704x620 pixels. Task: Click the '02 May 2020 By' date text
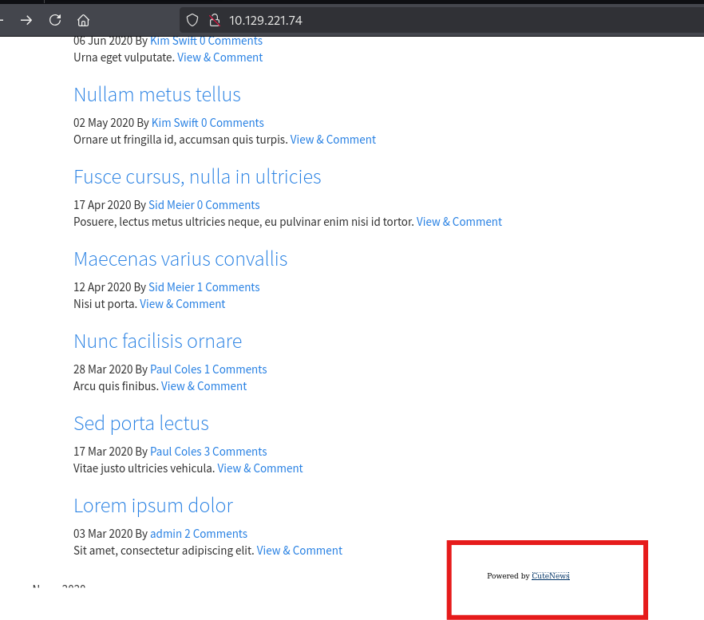click(112, 123)
